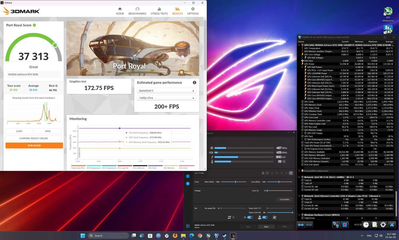Open File Explorer from the taskbar
Image resolution: width=399 pixels, height=240 pixels.
click(x=183, y=236)
